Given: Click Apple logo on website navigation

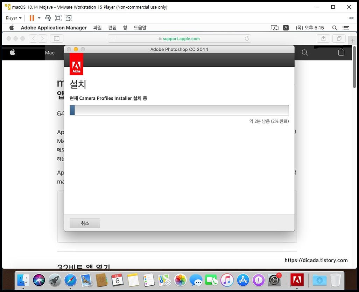Looking at the screenshot, I should 13,52.
